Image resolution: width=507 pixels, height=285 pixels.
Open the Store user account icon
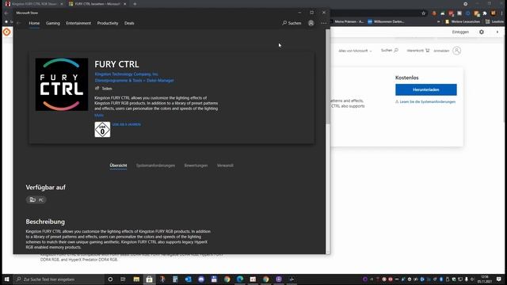pyautogui.click(x=311, y=23)
